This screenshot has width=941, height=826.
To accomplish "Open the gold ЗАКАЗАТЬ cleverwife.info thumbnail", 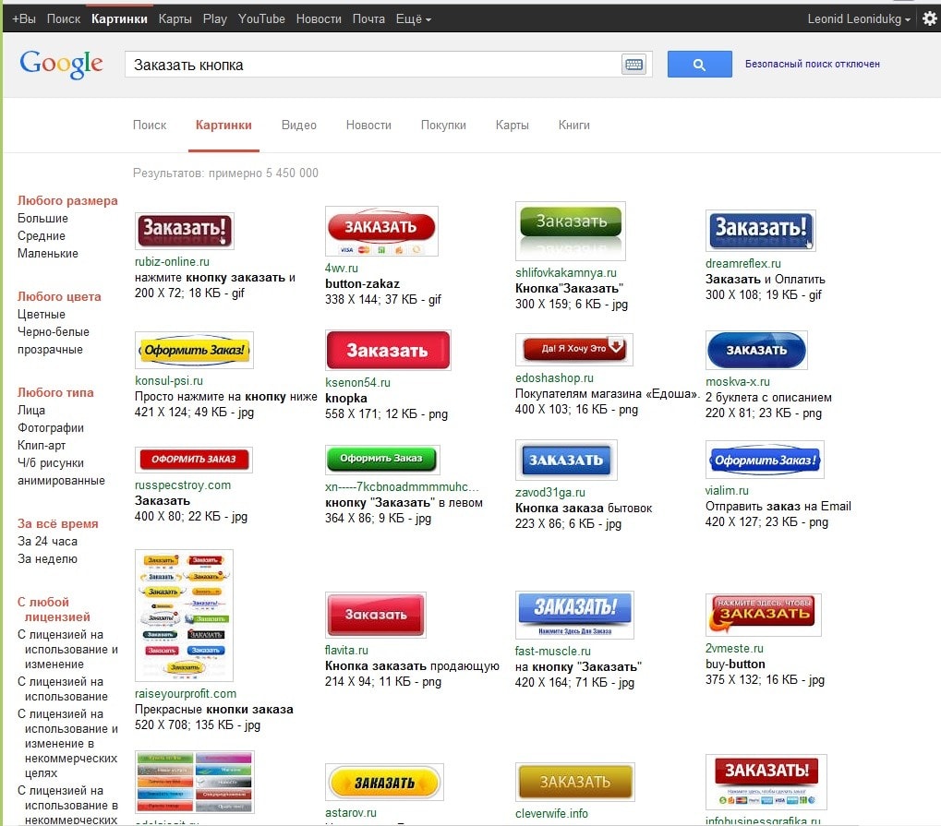I will [574, 783].
